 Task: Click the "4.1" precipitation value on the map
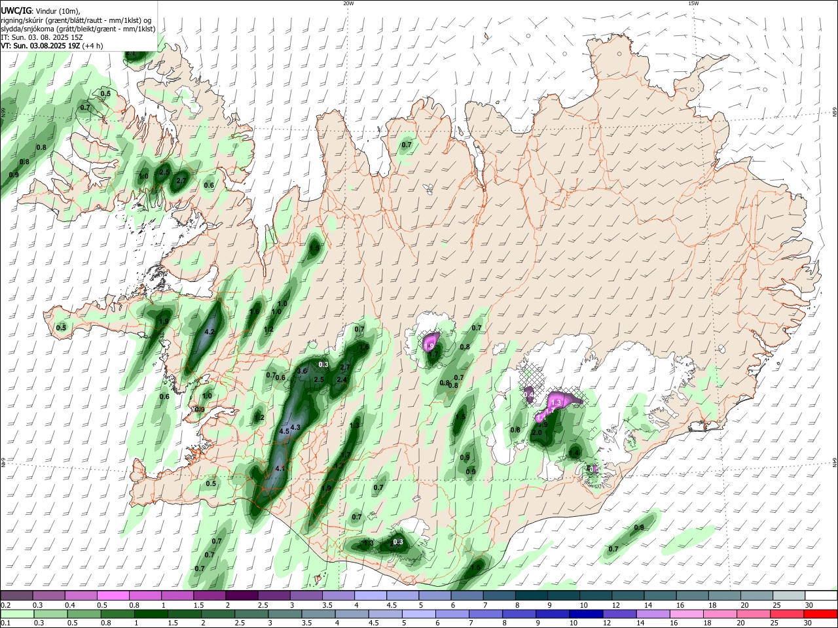pyautogui.click(x=280, y=468)
